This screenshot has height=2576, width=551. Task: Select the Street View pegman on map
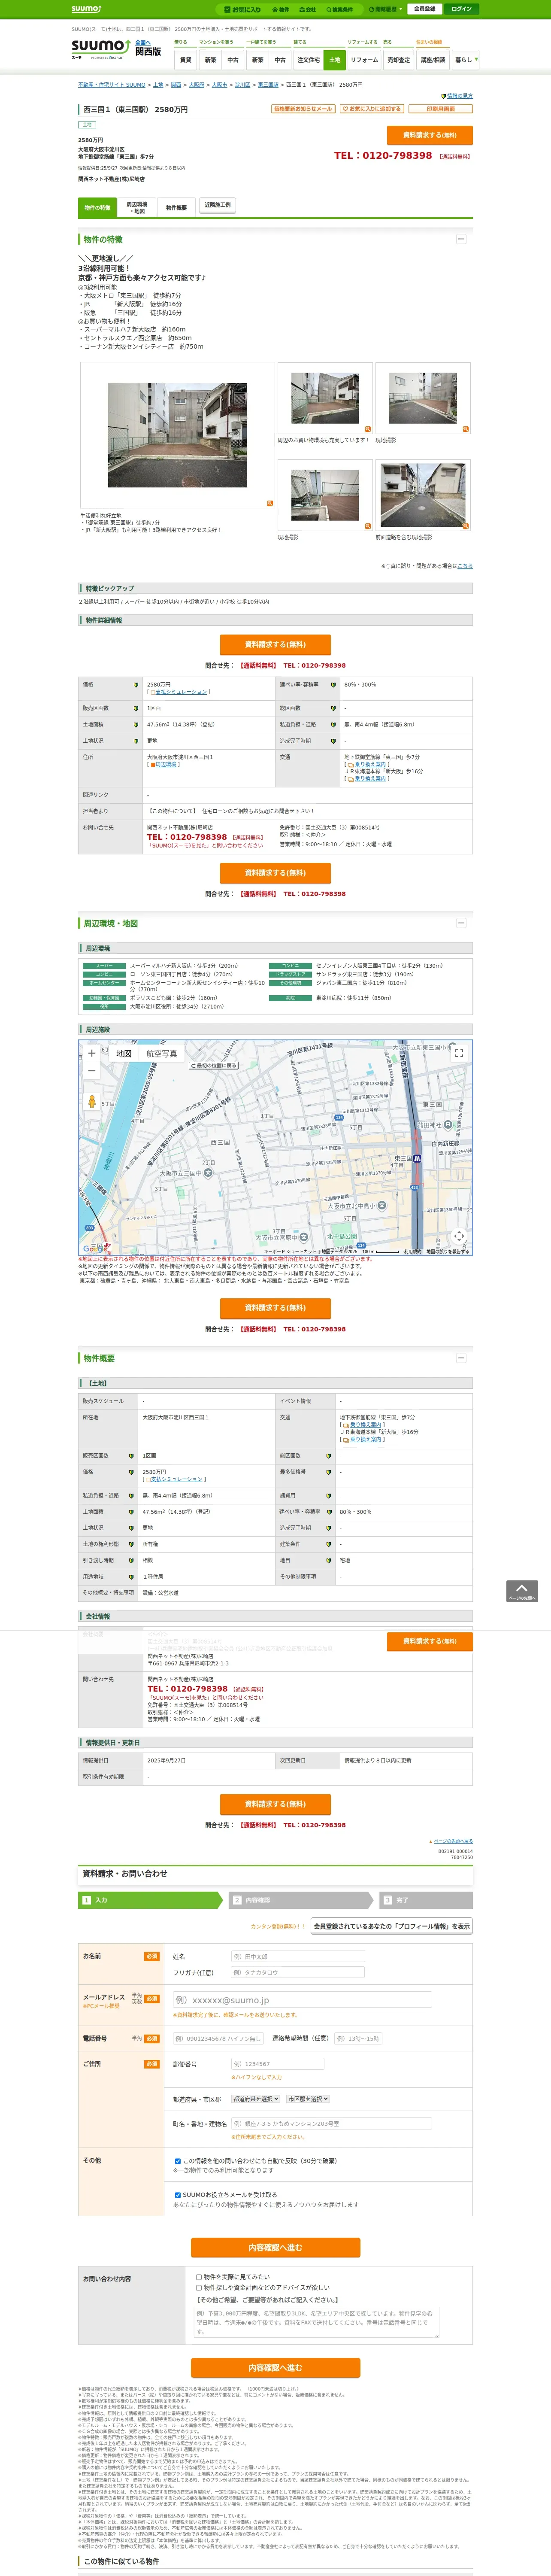pos(92,1102)
